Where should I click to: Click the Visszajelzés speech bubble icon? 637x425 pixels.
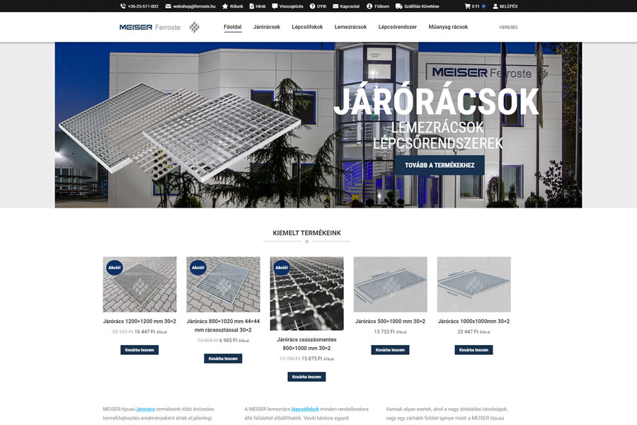coord(275,6)
